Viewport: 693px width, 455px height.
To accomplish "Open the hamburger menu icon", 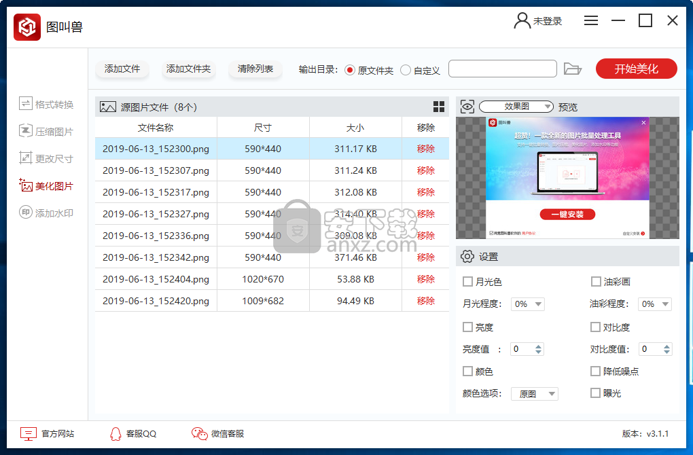I will pyautogui.click(x=590, y=20).
